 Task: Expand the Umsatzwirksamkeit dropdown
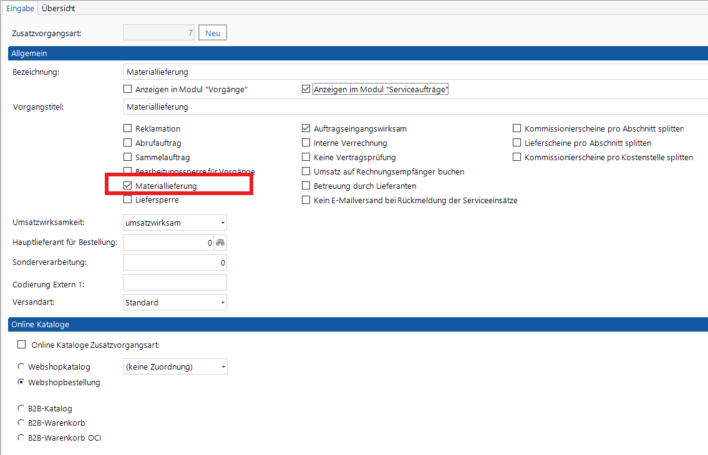click(223, 223)
